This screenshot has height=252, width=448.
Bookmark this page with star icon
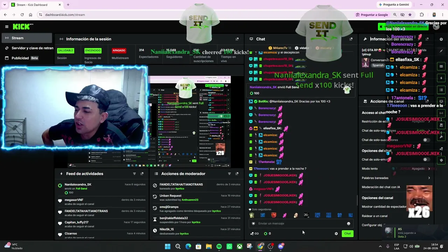click(x=410, y=15)
